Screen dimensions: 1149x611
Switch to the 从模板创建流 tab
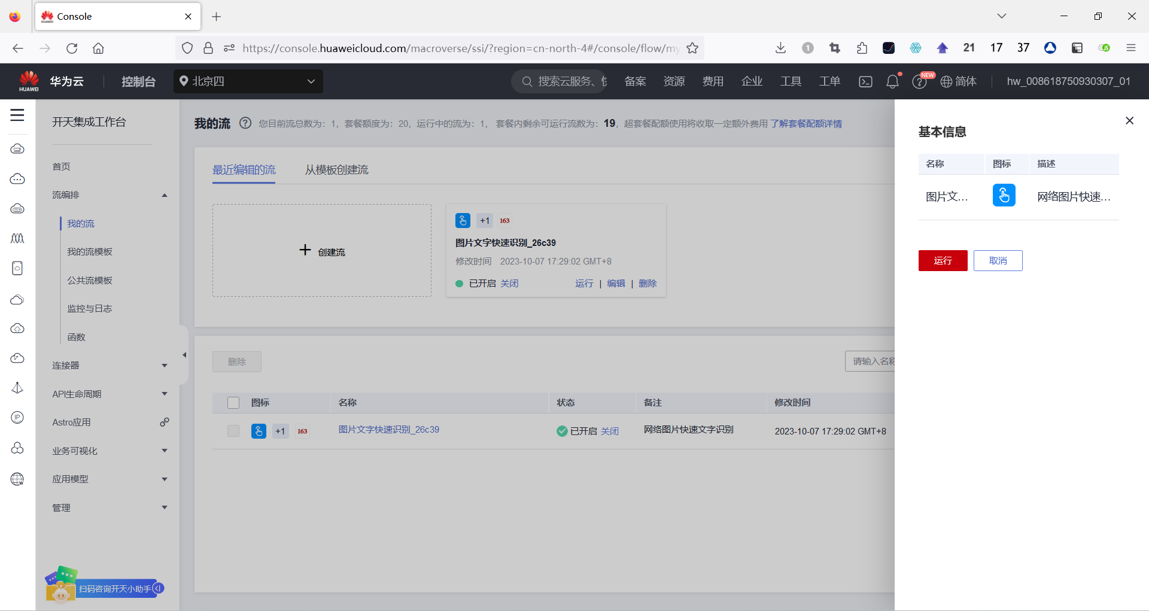[x=336, y=169]
